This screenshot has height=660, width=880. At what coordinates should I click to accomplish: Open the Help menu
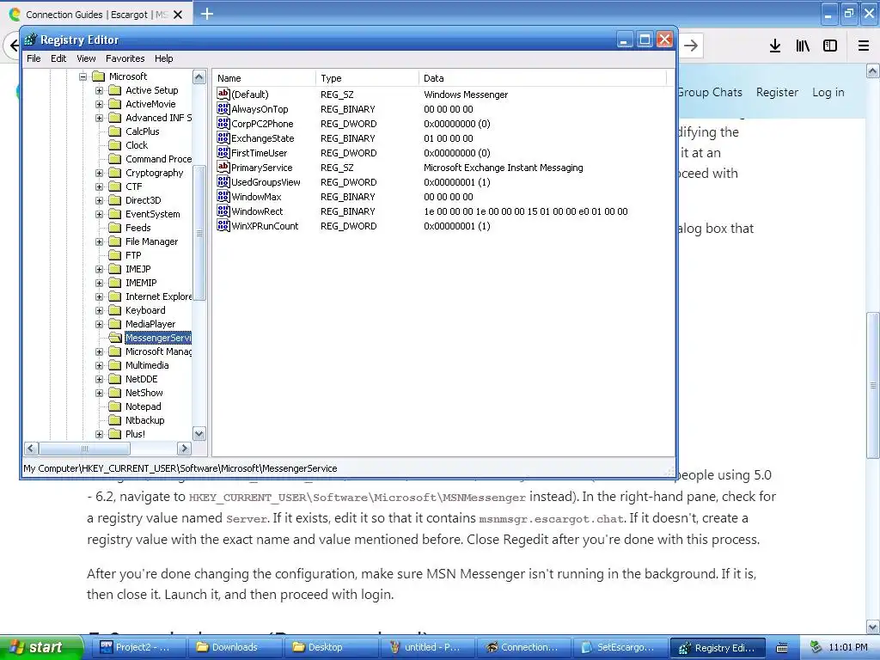pyautogui.click(x=164, y=58)
